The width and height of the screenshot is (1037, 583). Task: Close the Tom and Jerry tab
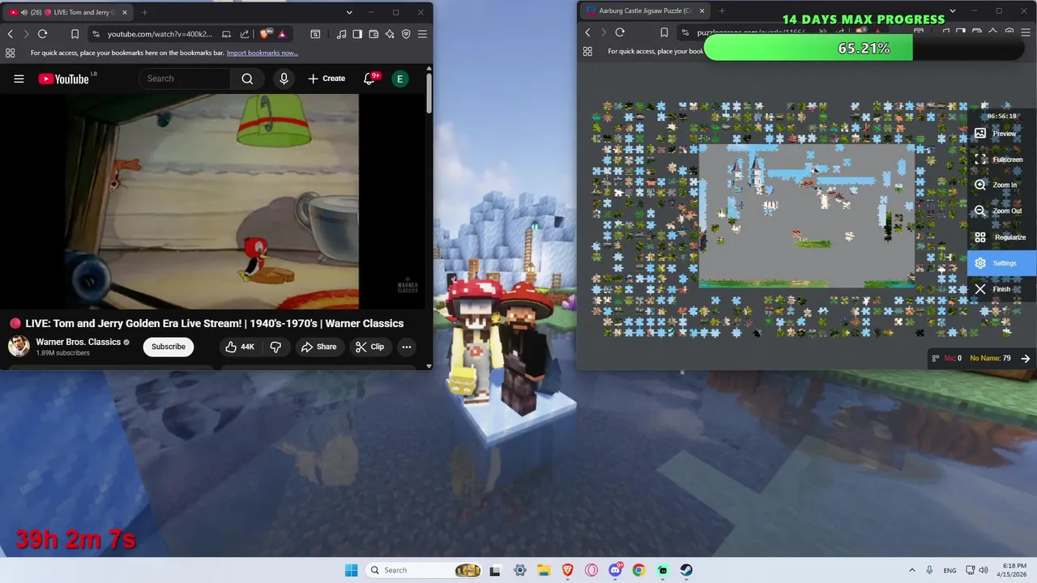pyautogui.click(x=124, y=12)
